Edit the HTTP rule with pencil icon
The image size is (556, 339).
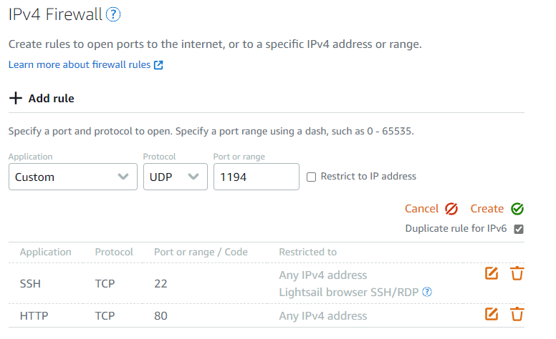(492, 314)
